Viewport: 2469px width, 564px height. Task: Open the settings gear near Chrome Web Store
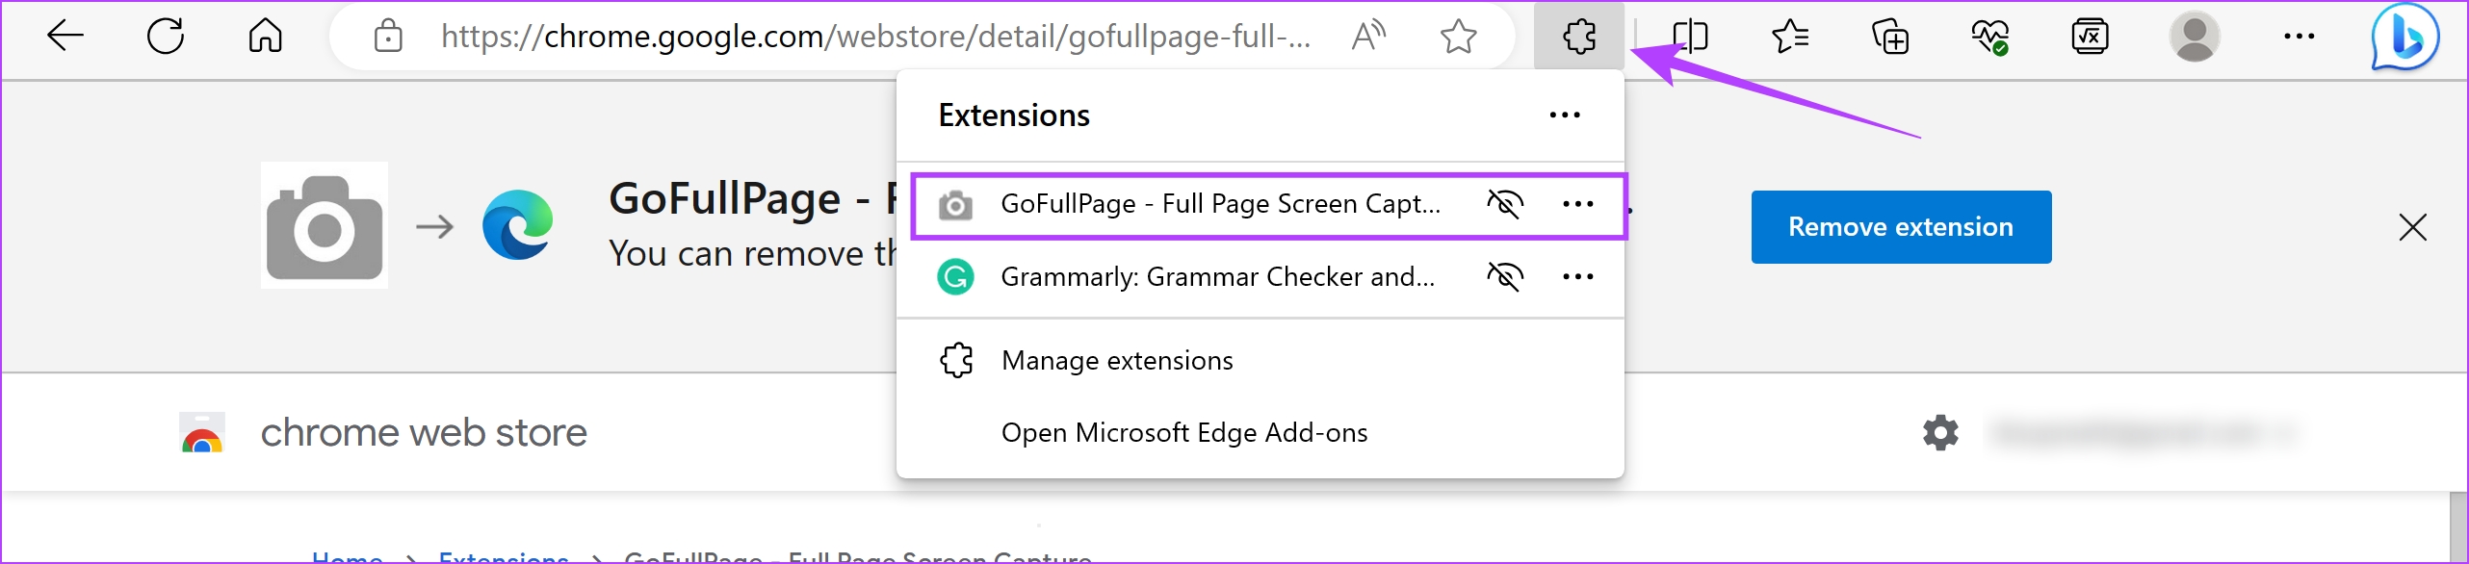pyautogui.click(x=1940, y=432)
